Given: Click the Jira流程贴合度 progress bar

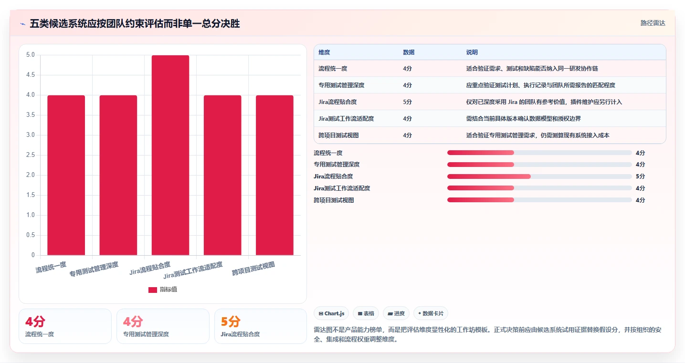Looking at the screenshot, I should (539, 176).
